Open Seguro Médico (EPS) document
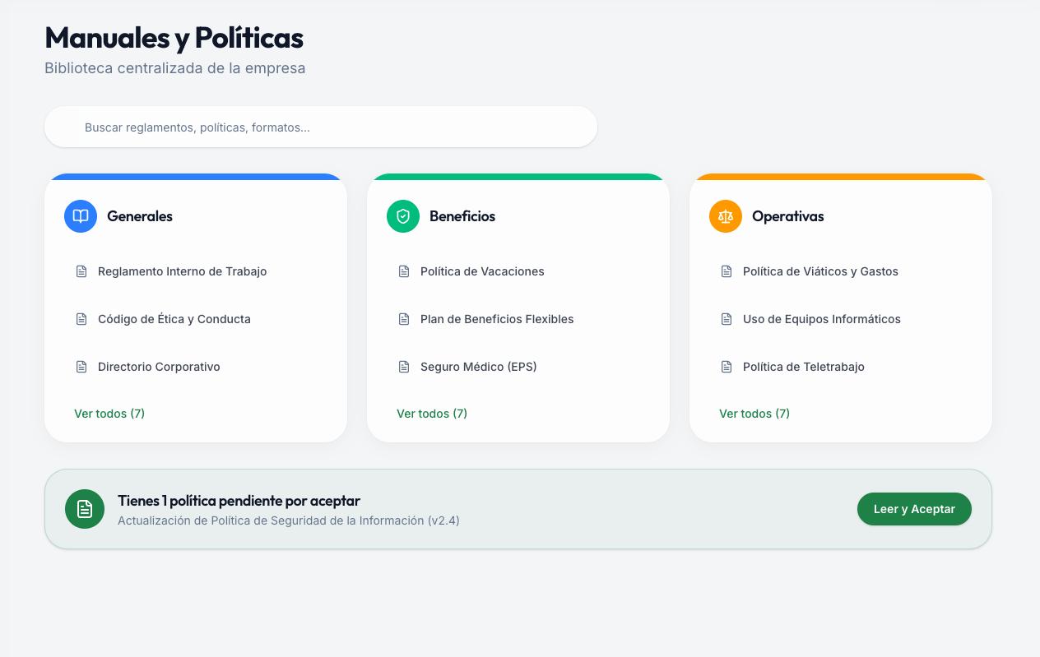The image size is (1040, 657). click(518, 367)
